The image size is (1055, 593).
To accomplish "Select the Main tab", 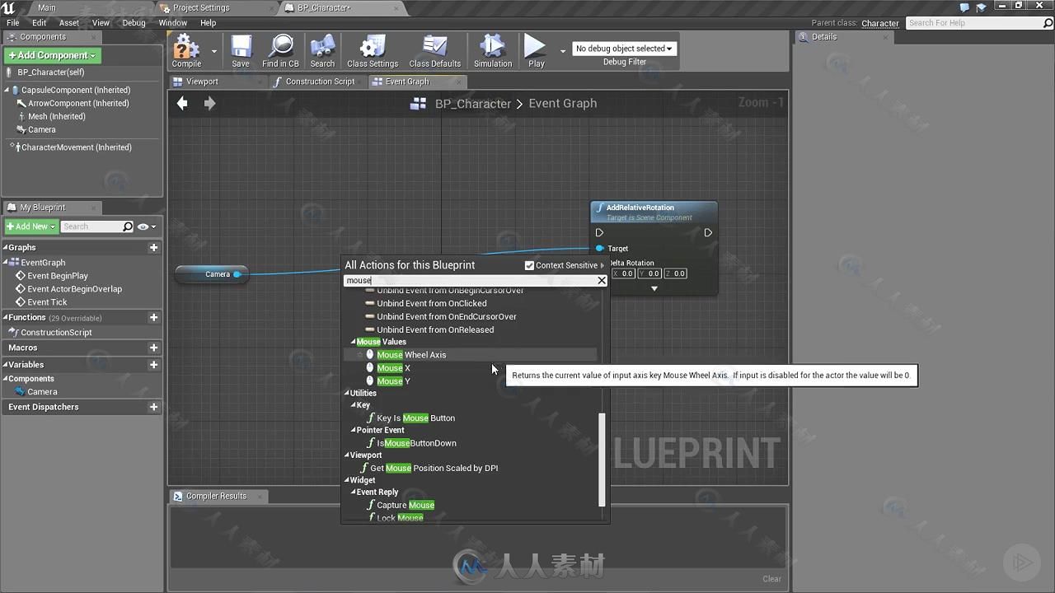I will tap(47, 7).
